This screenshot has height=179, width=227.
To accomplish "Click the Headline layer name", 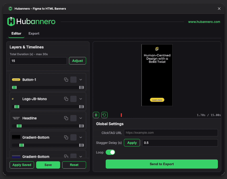I will (30, 118).
